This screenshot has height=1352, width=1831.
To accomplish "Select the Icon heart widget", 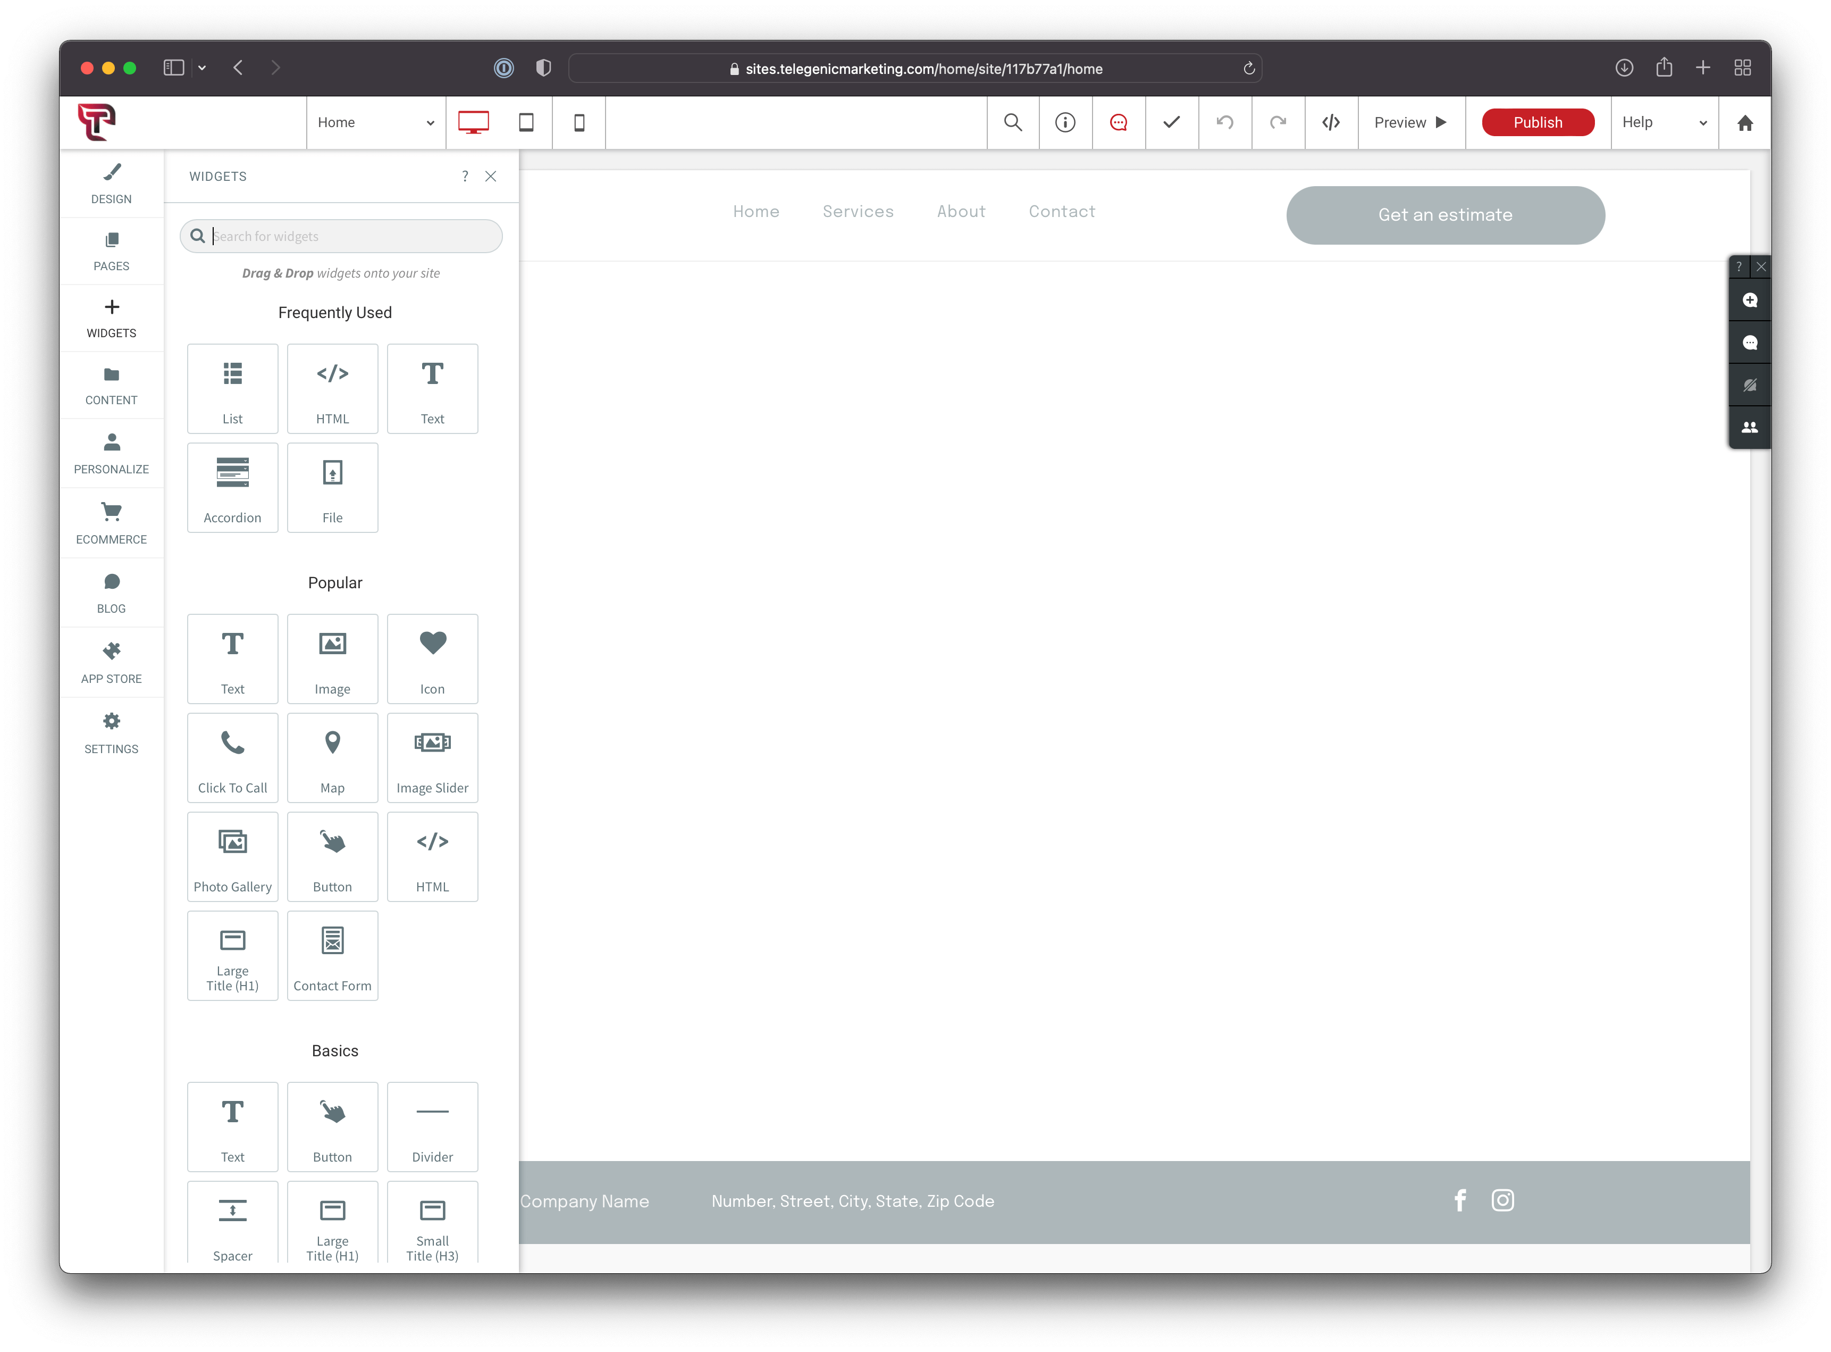I will click(x=432, y=659).
